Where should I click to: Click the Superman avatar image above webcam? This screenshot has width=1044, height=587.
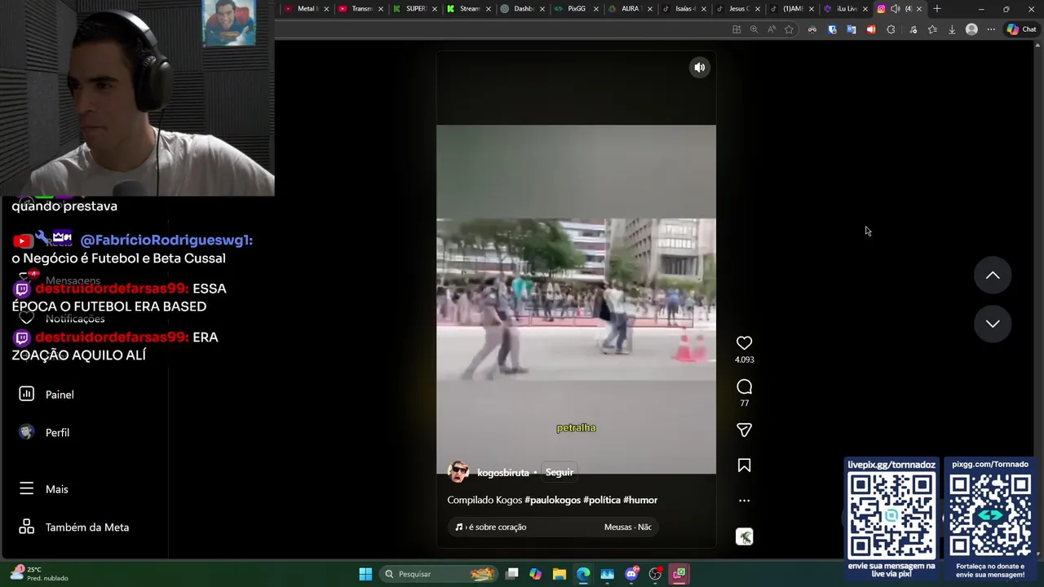click(x=229, y=22)
